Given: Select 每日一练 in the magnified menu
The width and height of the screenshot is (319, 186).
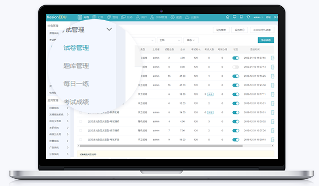Looking at the screenshot, I should tap(76, 83).
